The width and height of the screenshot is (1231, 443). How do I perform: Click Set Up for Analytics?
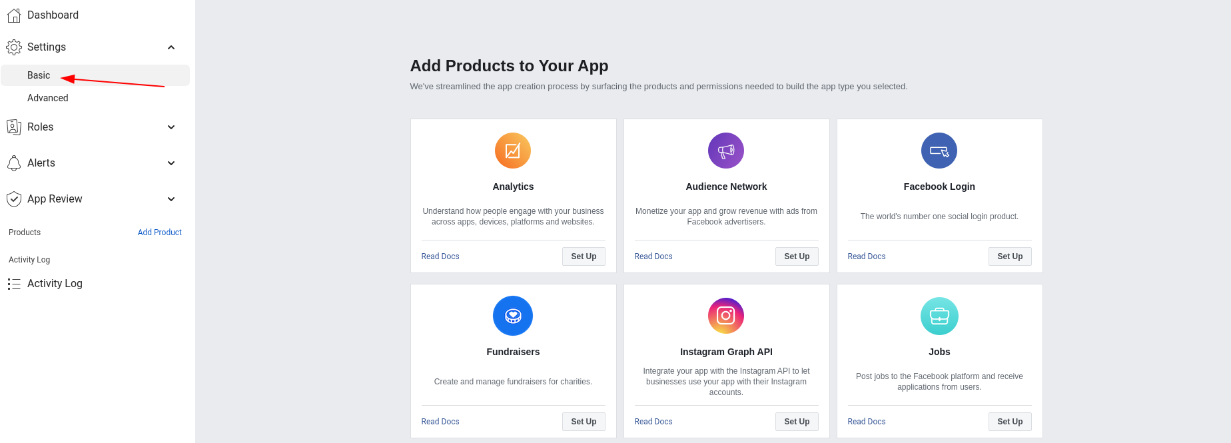[584, 256]
